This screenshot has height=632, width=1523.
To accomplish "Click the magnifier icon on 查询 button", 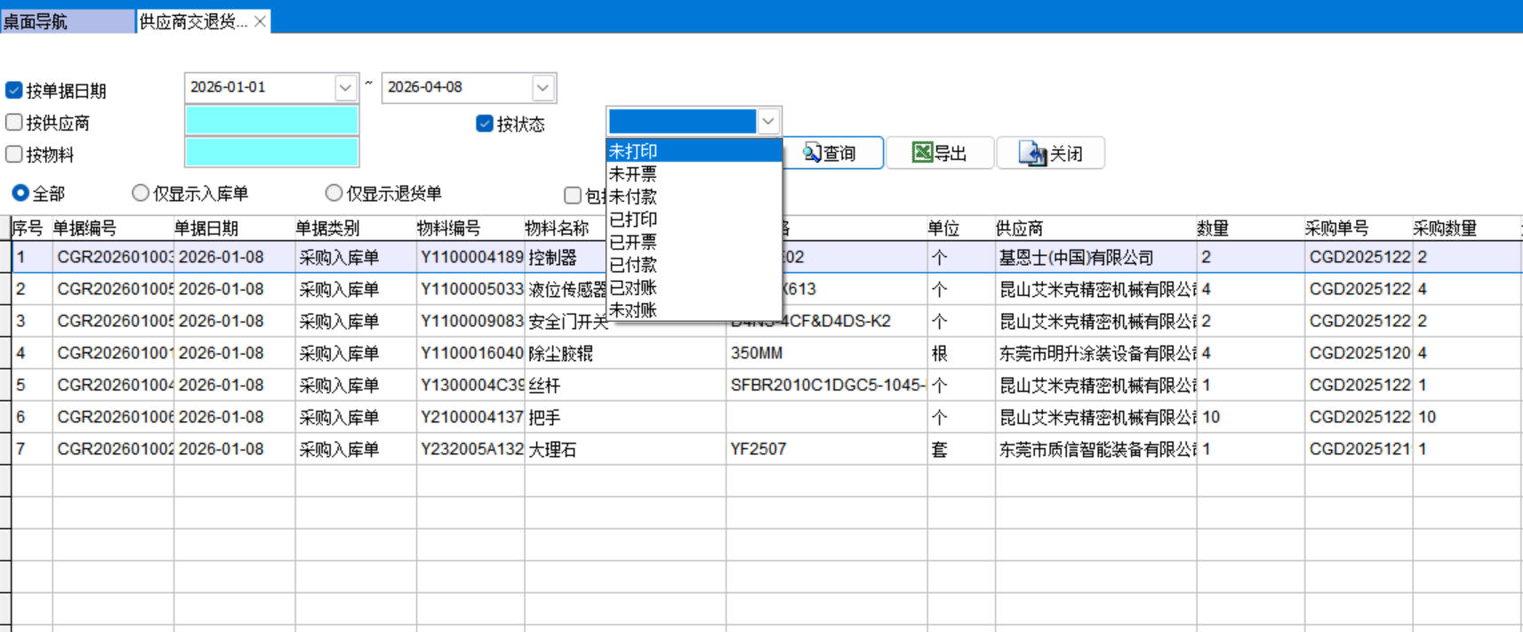I will pos(811,153).
